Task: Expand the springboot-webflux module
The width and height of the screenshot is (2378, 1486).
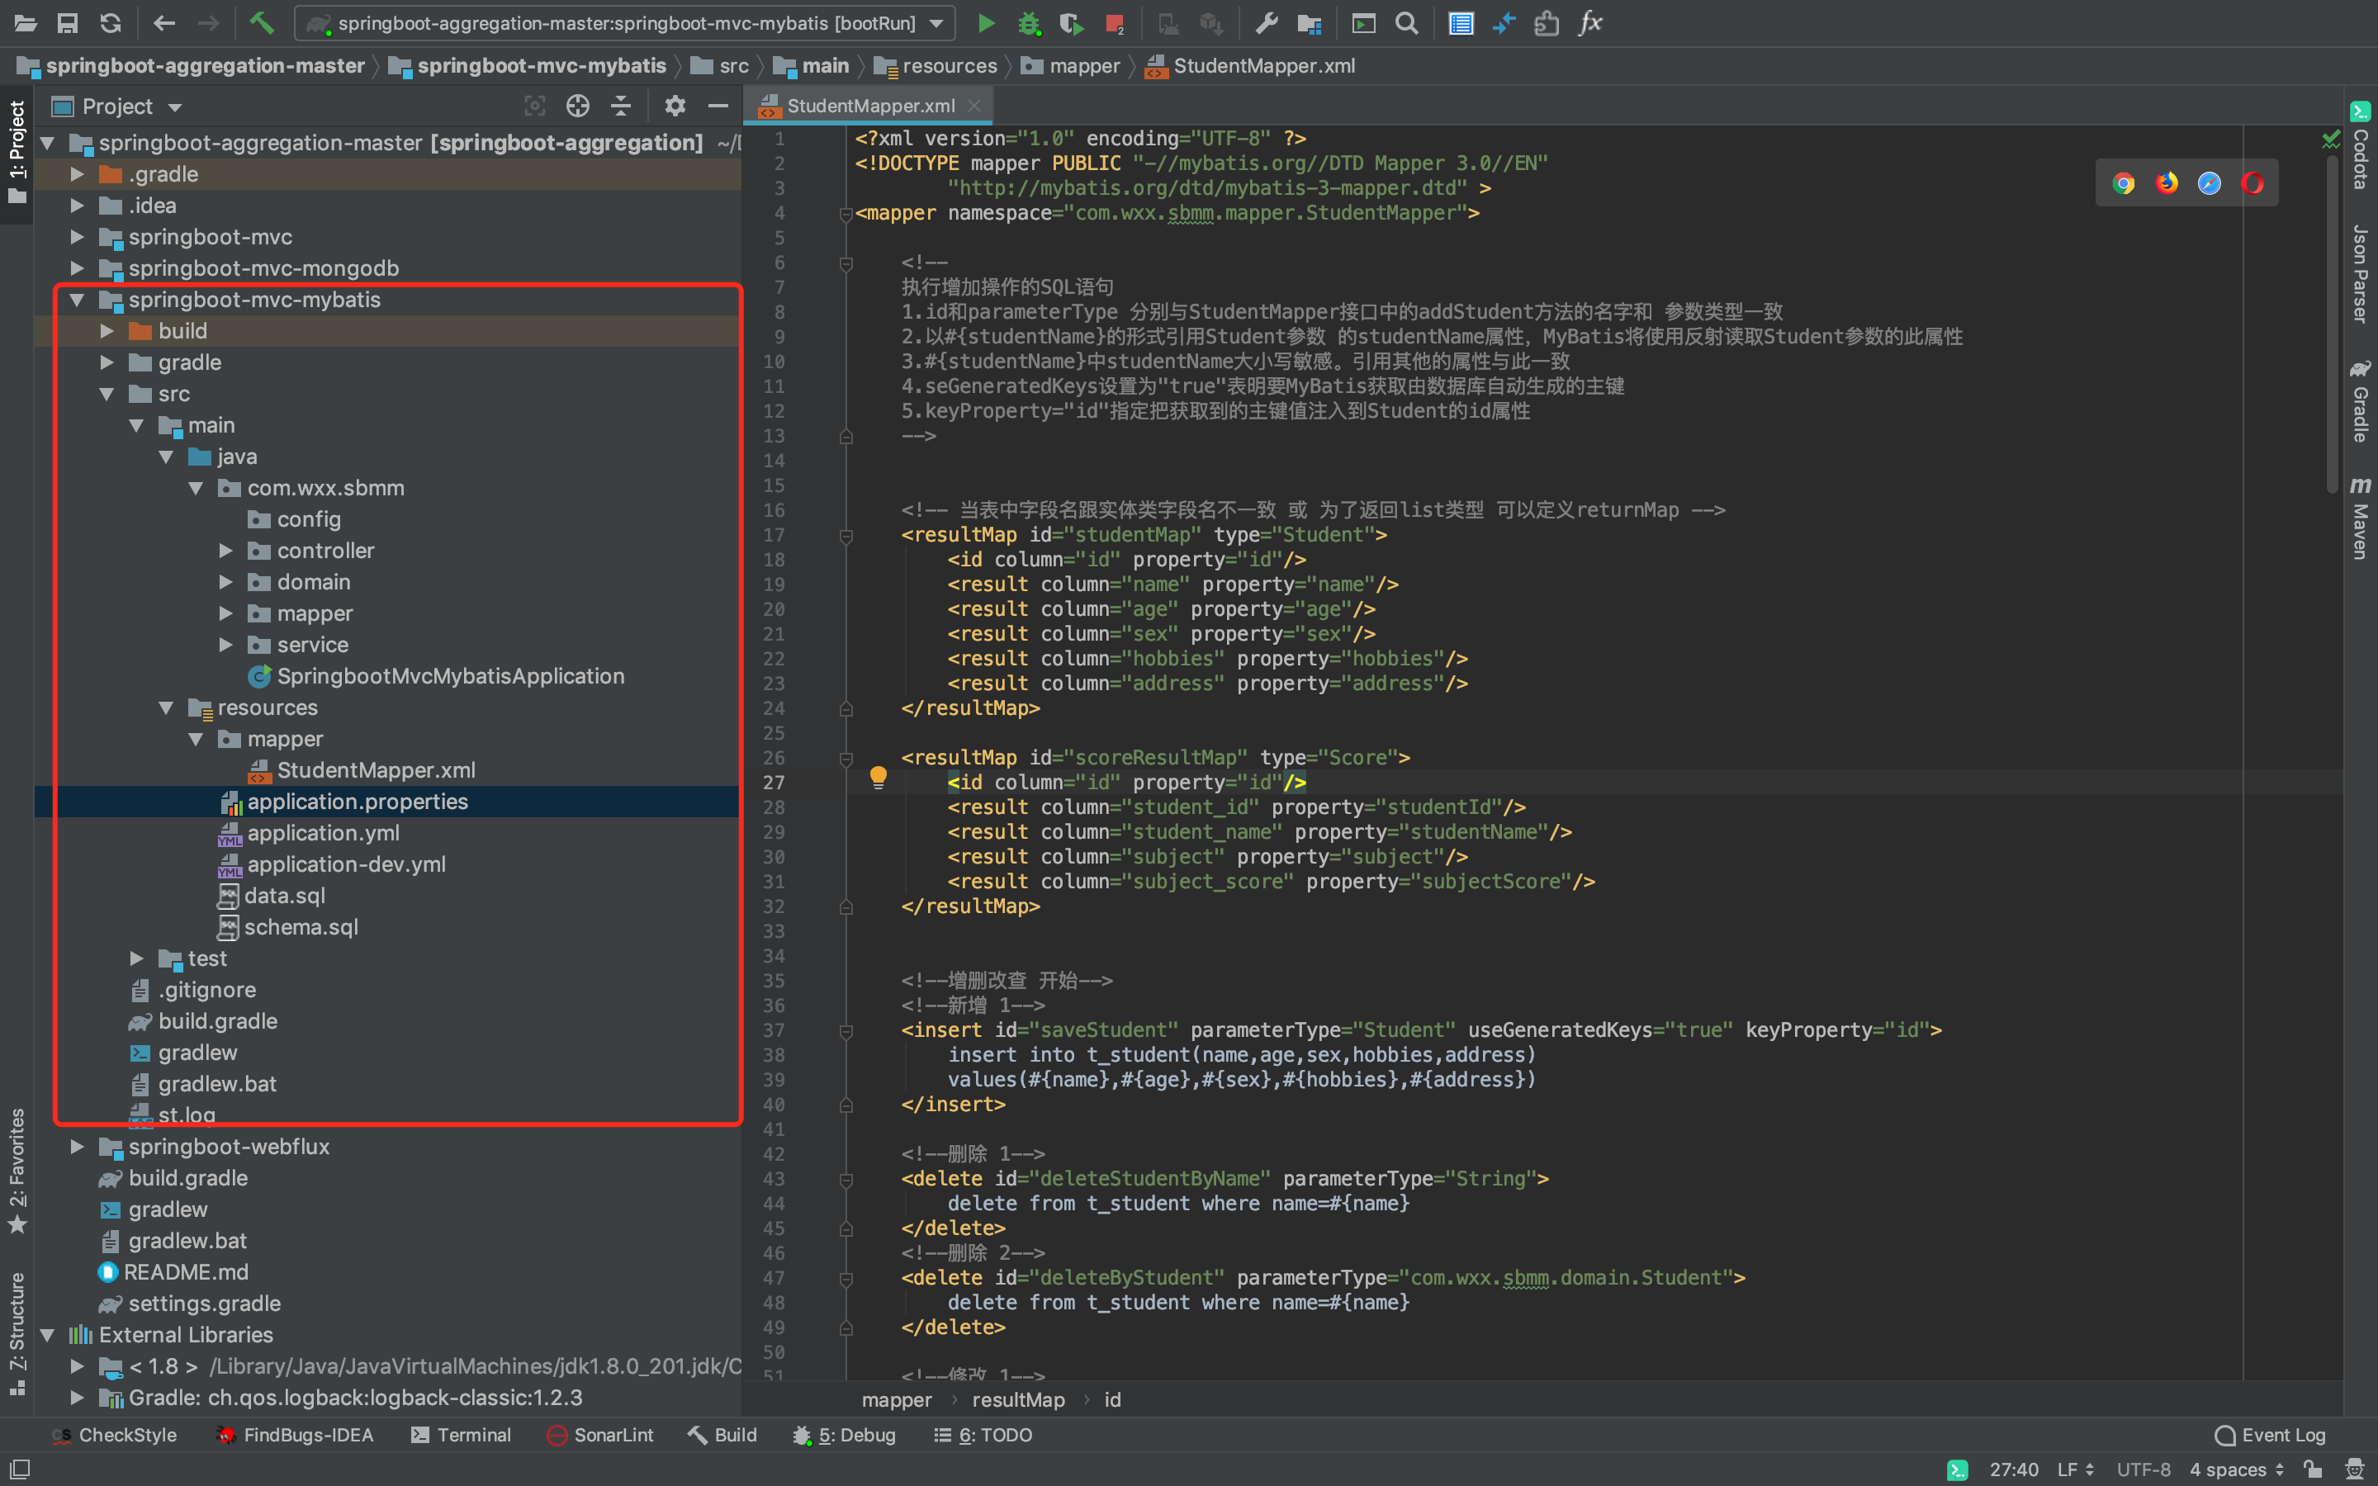Action: click(x=77, y=1147)
